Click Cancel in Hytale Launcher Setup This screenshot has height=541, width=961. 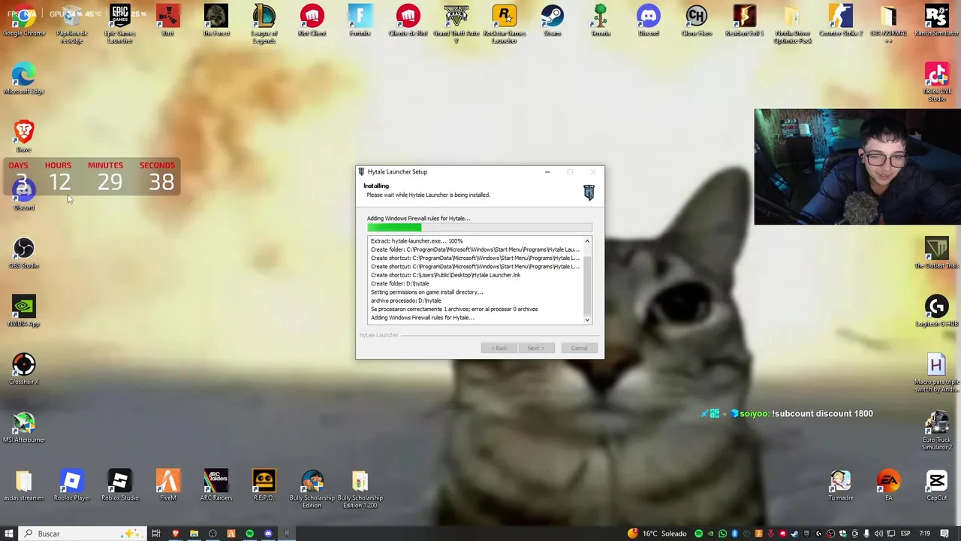[579, 348]
